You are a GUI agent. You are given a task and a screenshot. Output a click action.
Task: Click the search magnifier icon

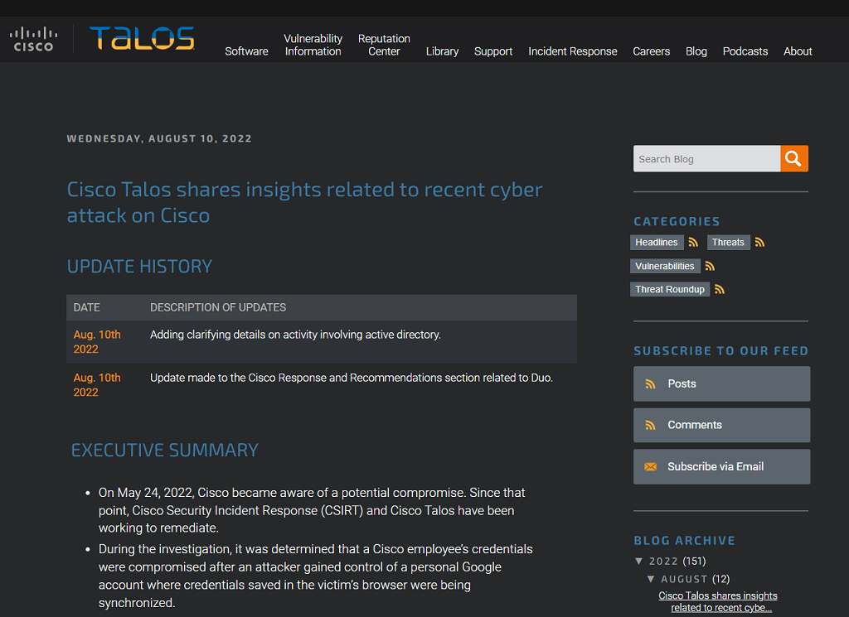coord(793,158)
